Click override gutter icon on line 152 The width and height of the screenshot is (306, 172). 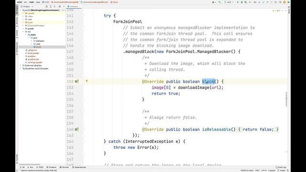click(76, 82)
